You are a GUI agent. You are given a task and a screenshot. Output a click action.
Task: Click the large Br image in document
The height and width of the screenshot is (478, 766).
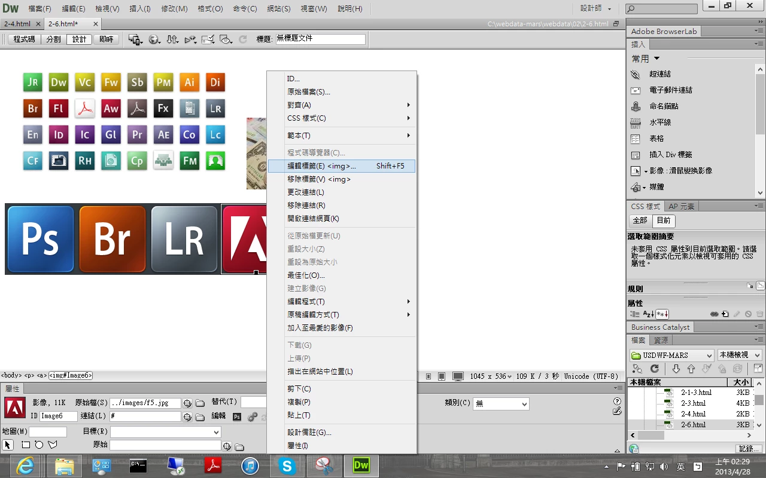point(113,239)
